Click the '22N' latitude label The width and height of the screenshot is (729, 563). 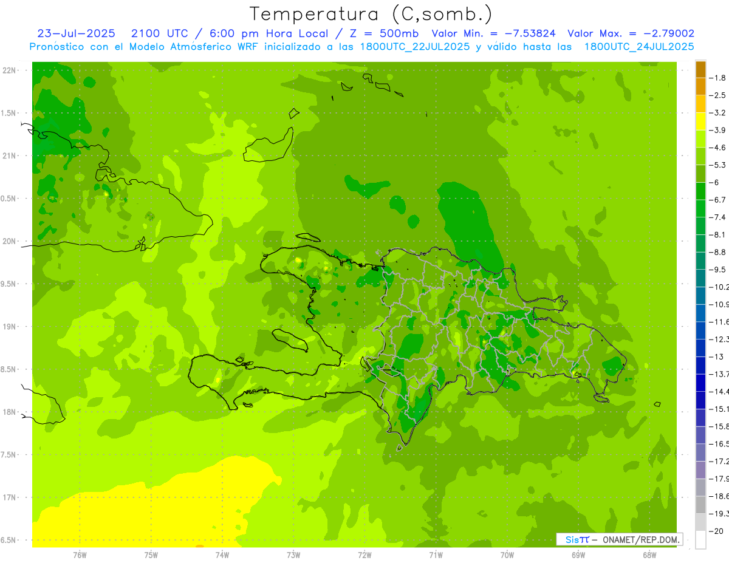(9, 70)
